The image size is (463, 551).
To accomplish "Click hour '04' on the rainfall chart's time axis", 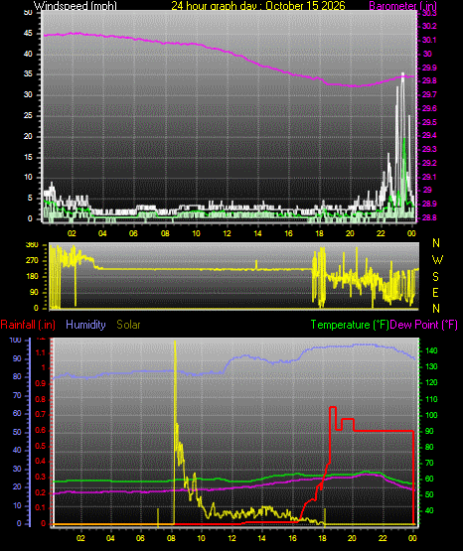I will click(110, 538).
